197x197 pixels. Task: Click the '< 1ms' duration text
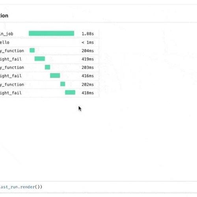[88, 42]
